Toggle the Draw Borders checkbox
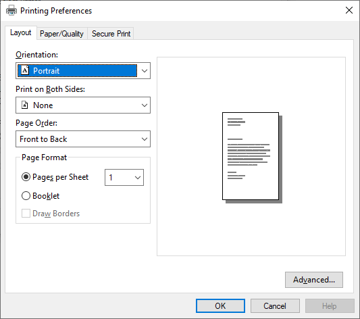 (26, 214)
